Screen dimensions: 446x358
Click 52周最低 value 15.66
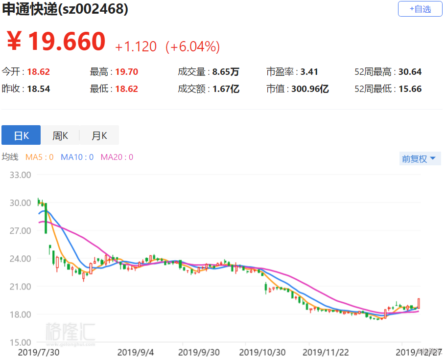coord(410,89)
